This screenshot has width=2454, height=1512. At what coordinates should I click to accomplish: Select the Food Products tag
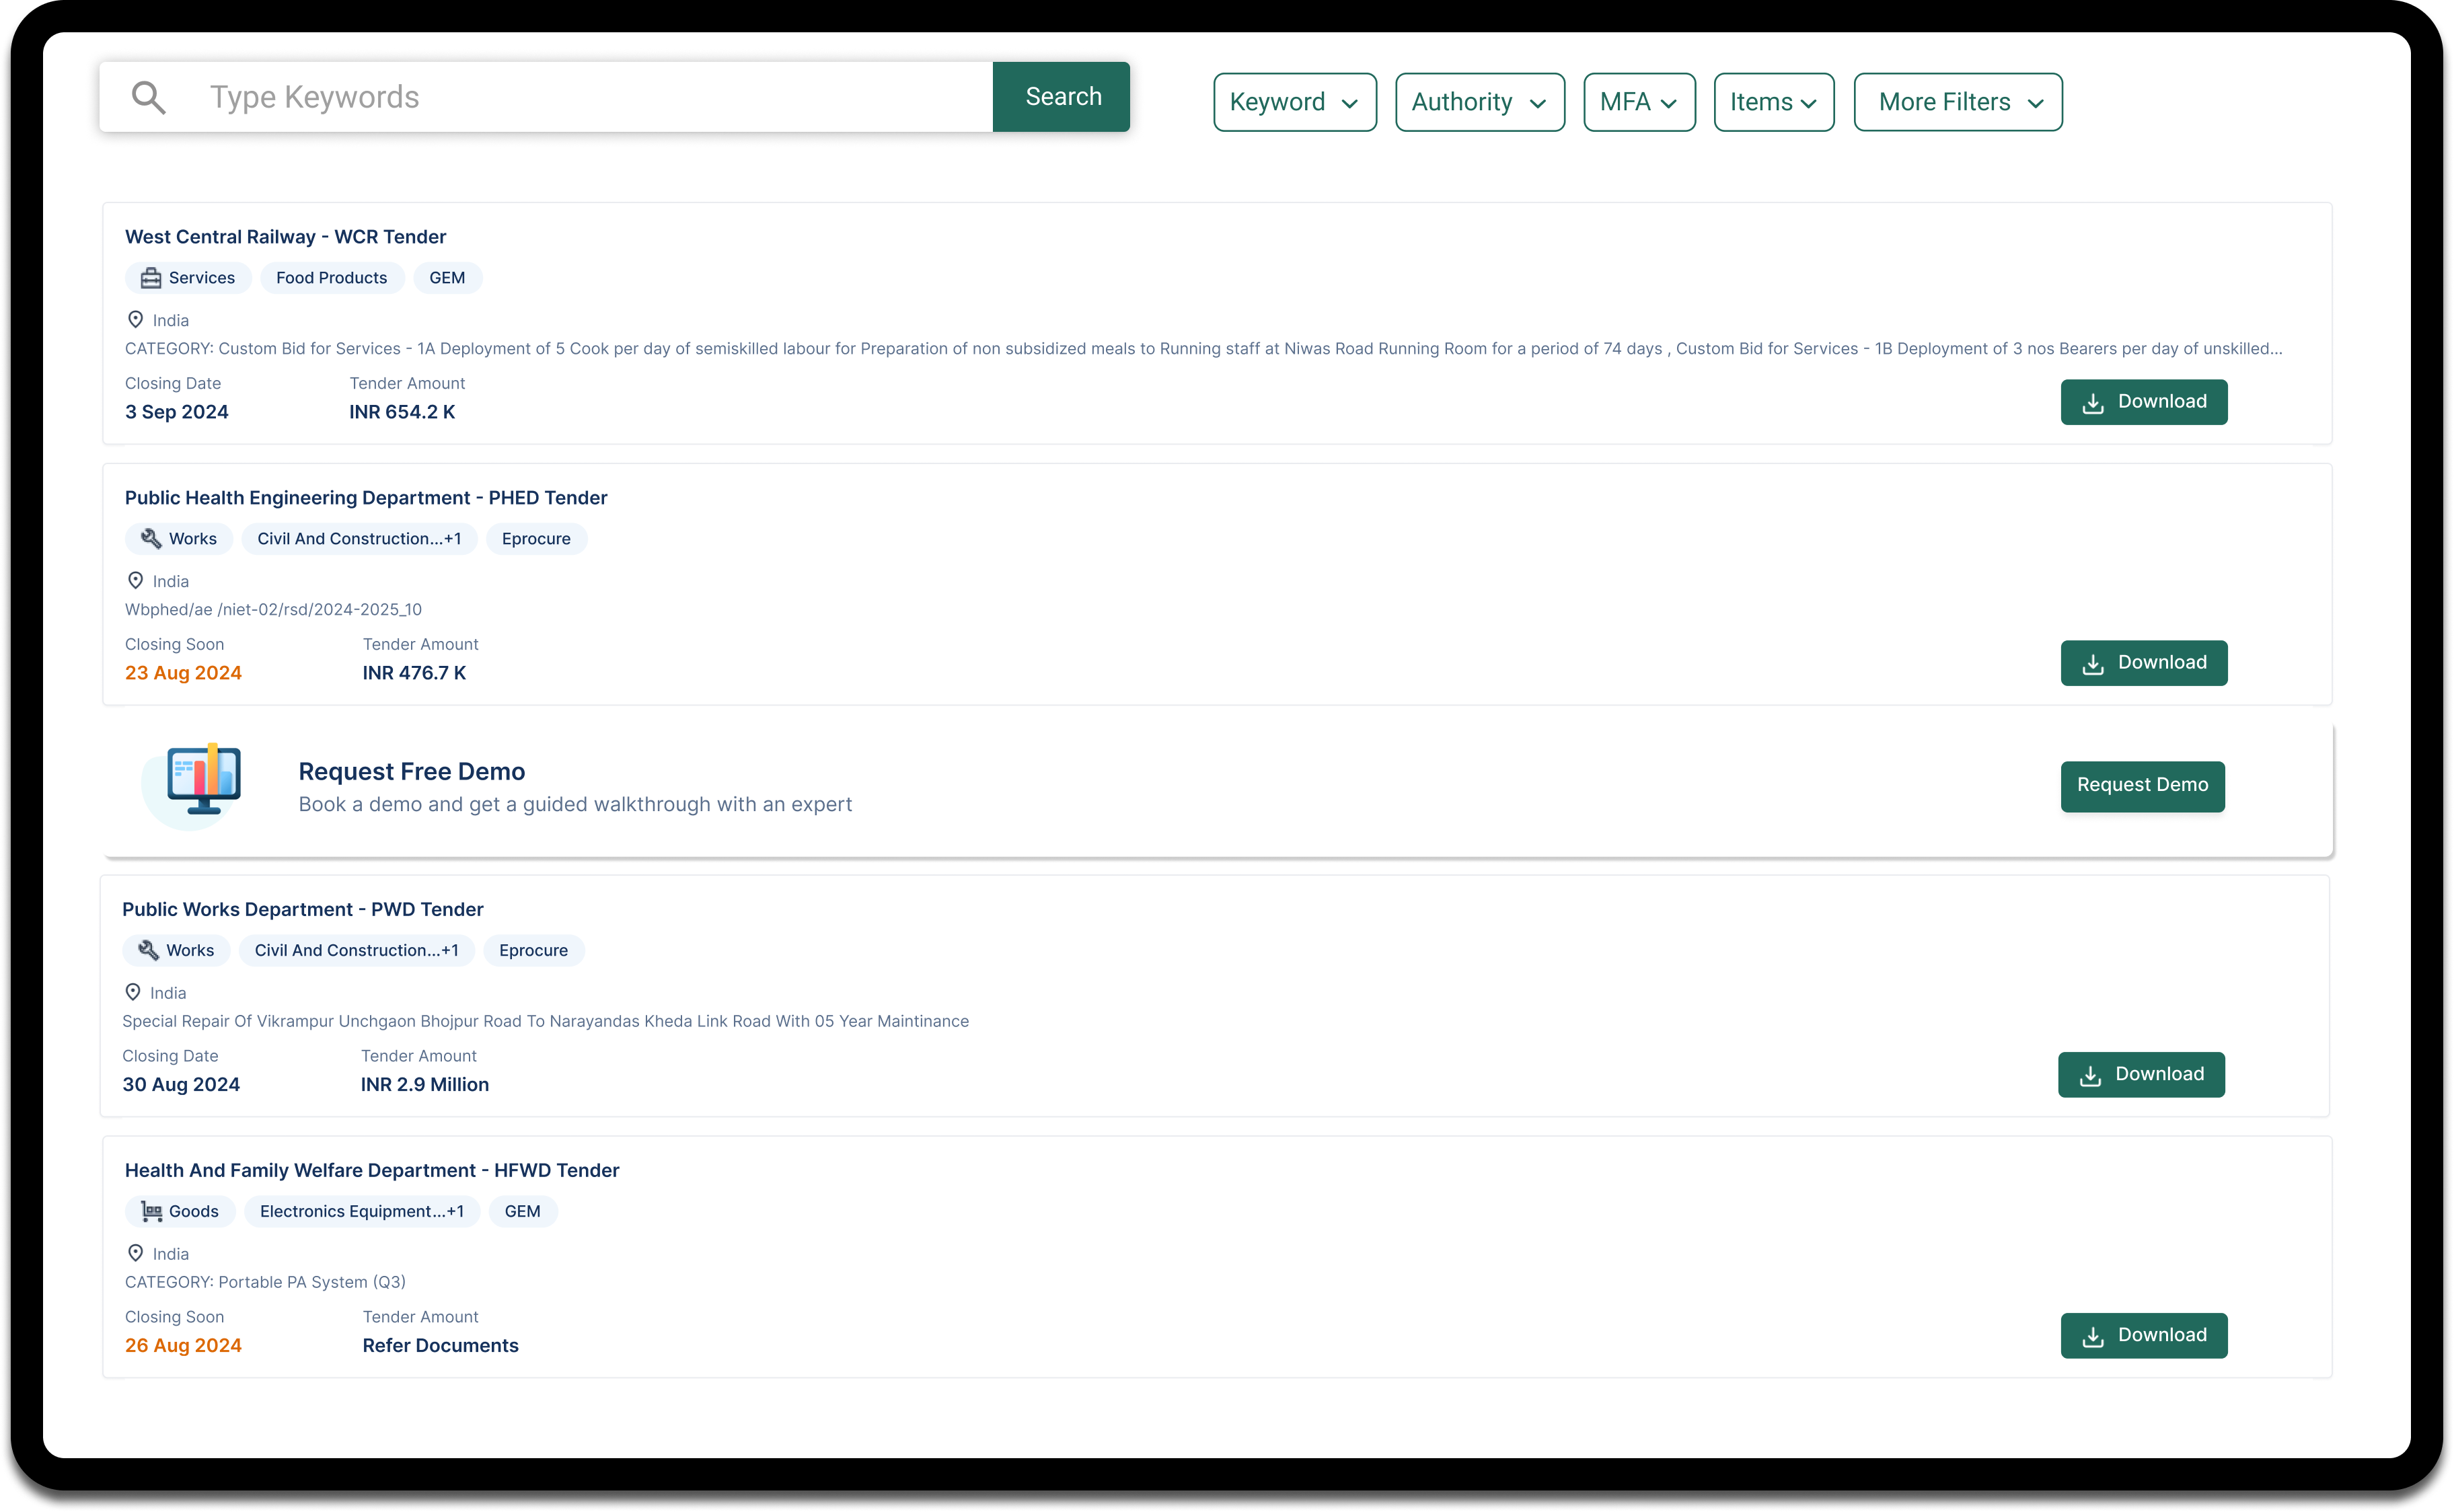331,278
